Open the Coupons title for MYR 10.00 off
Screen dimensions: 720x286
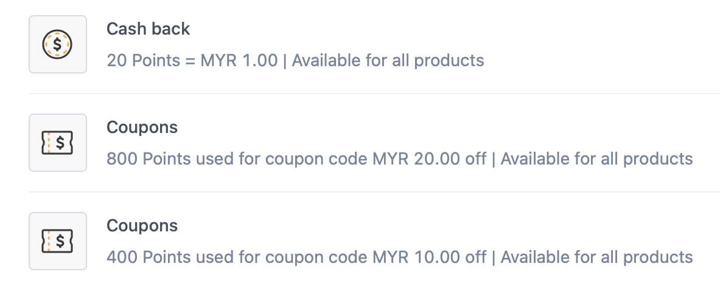[x=142, y=225]
